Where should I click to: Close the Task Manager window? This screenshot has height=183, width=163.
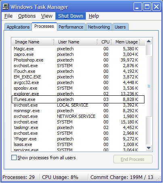[x=156, y=6]
